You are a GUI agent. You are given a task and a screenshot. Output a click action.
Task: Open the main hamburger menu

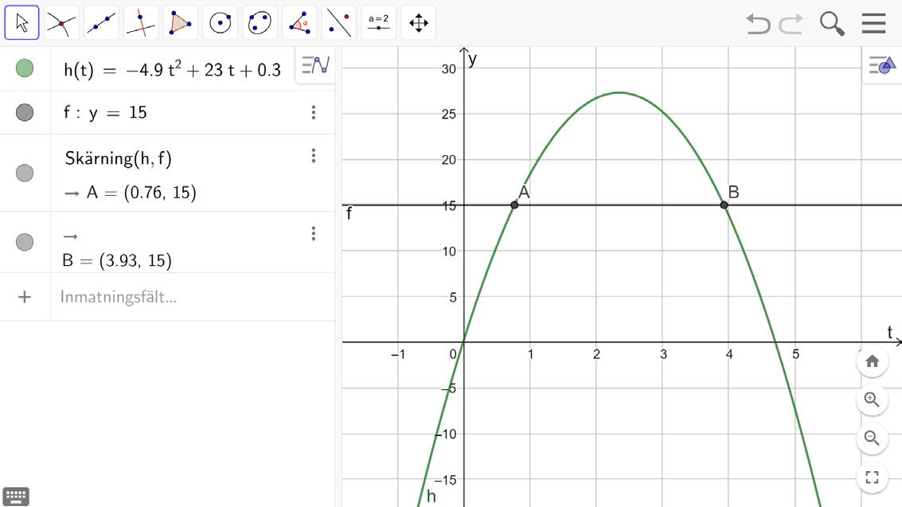point(873,24)
